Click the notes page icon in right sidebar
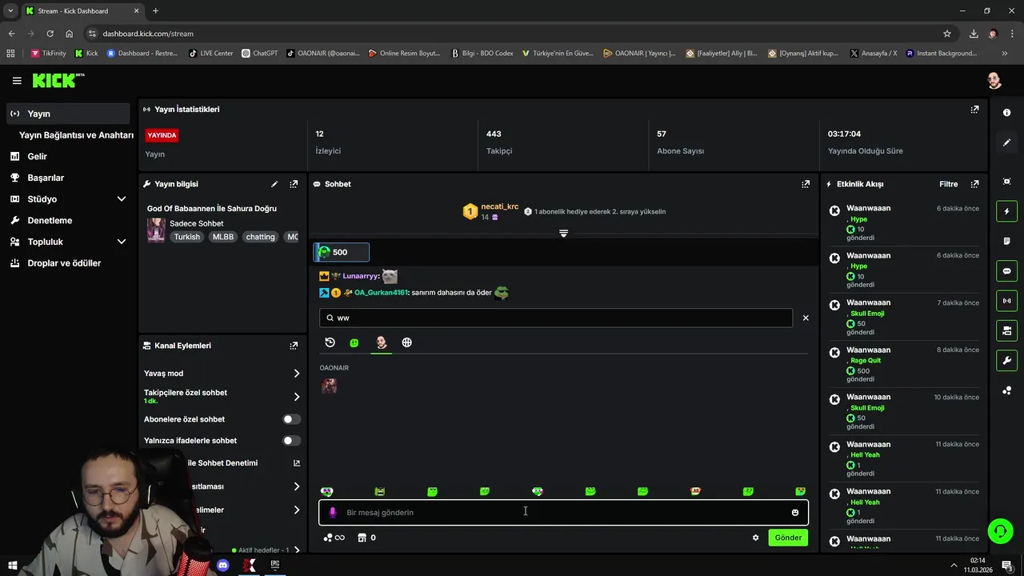 (x=1006, y=241)
